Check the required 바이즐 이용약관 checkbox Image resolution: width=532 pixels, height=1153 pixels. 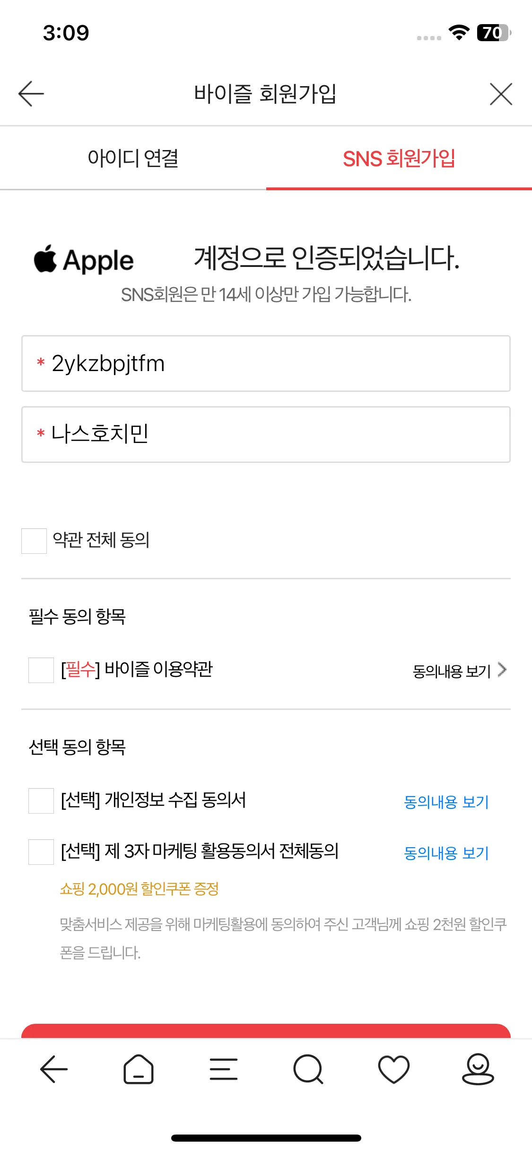41,670
